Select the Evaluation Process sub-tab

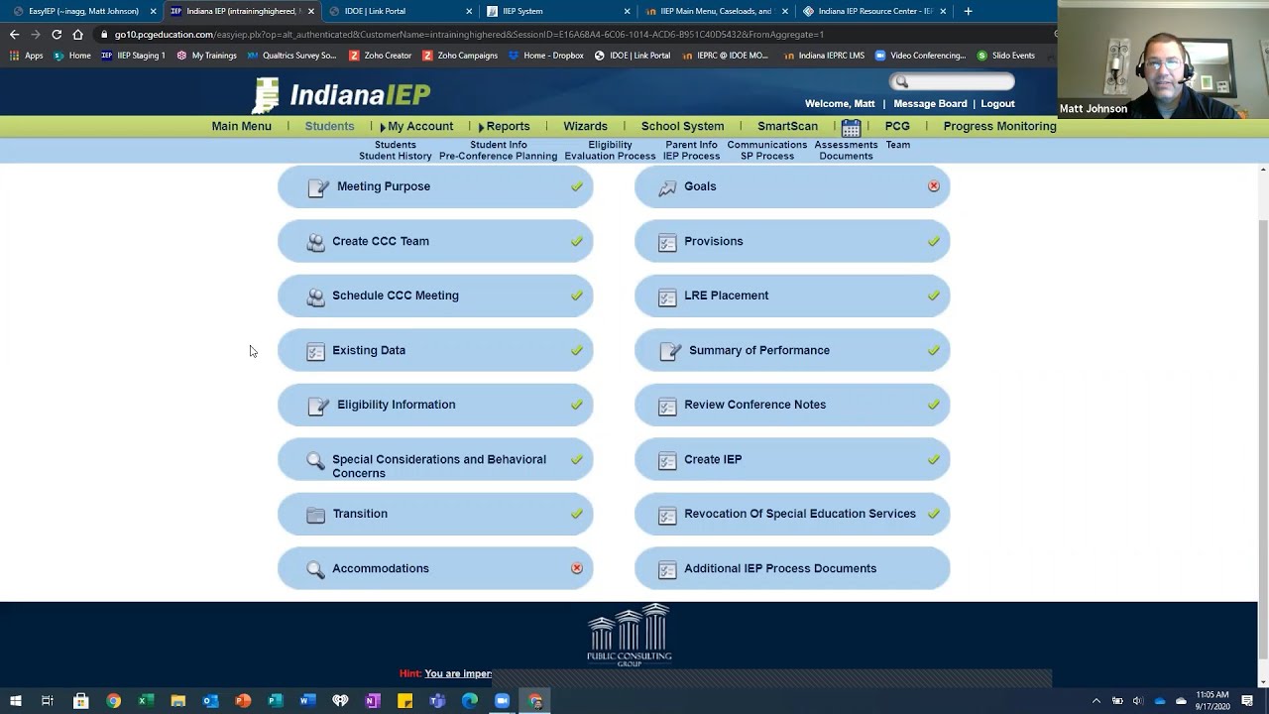click(x=610, y=156)
